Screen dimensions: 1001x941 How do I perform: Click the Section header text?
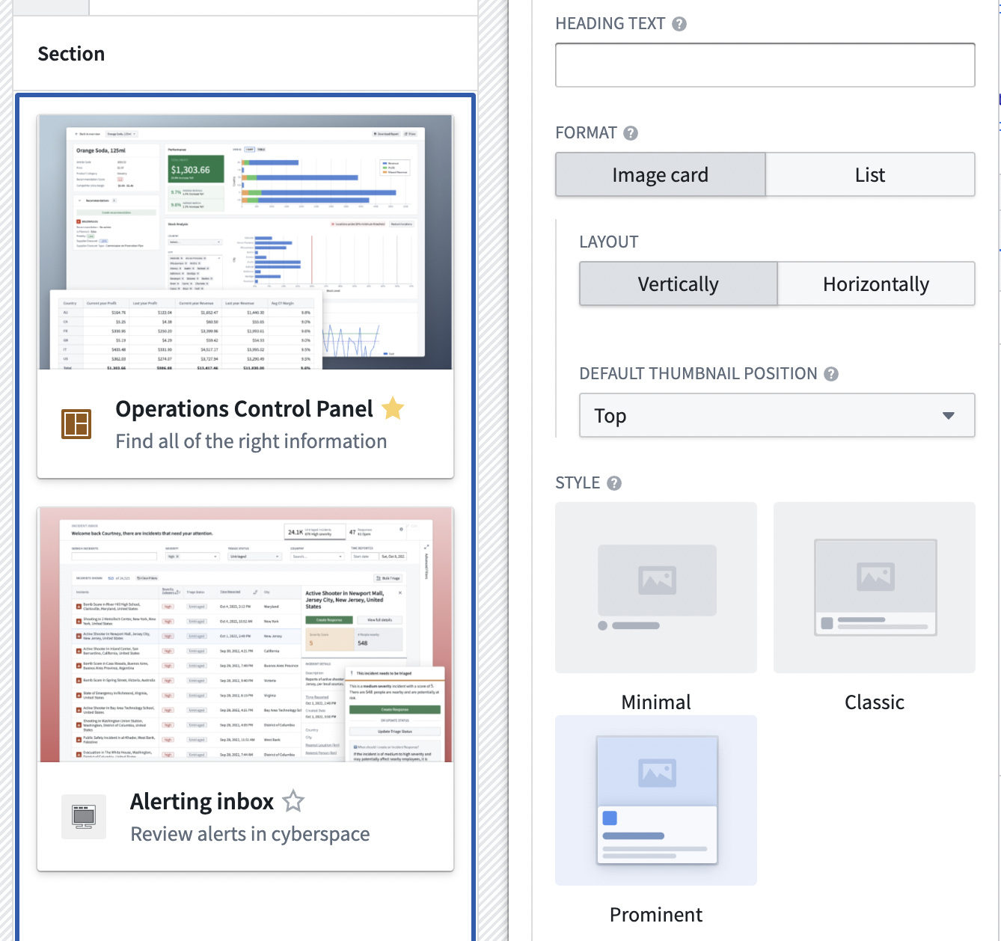(71, 54)
